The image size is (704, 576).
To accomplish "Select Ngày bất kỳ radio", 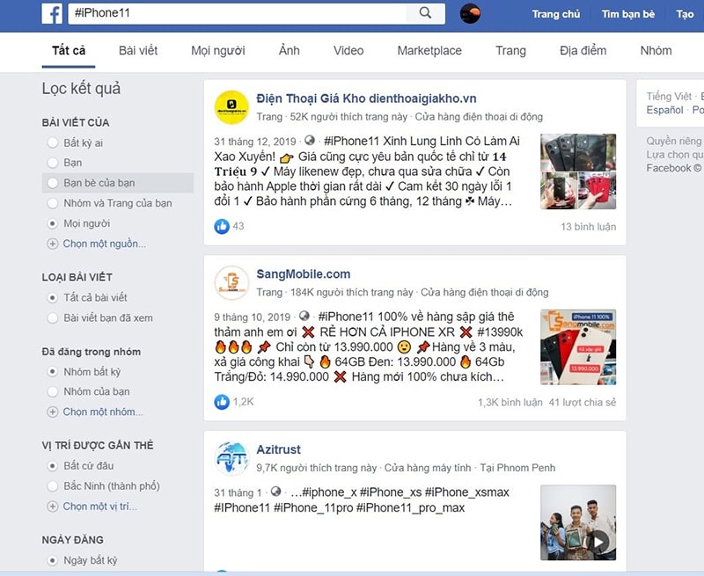I will (x=53, y=560).
